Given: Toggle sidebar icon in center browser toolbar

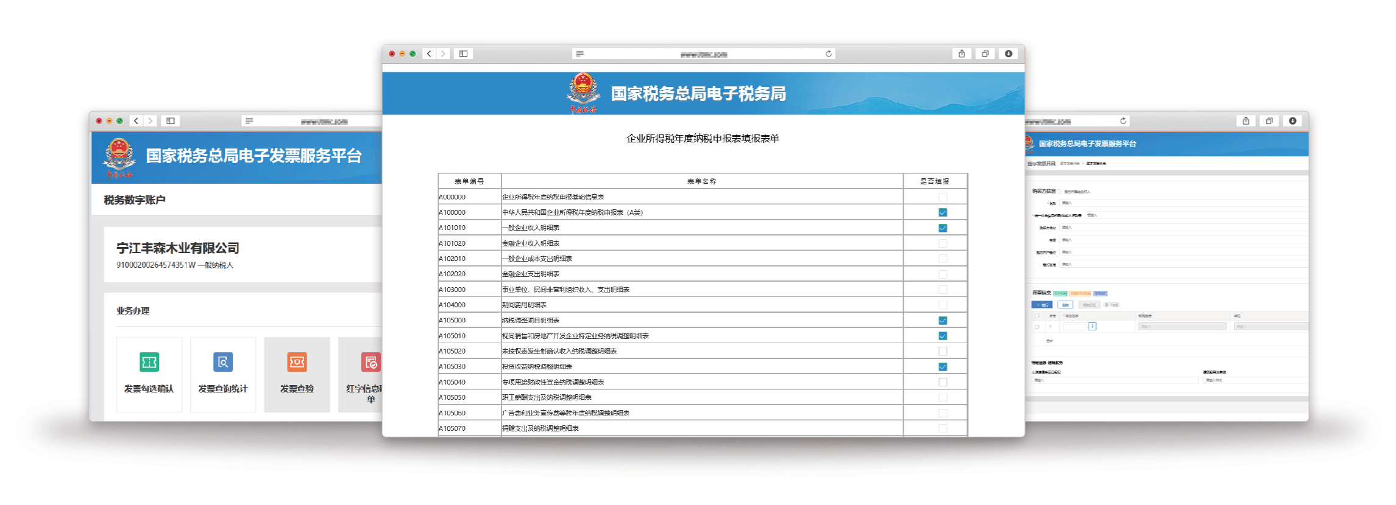Looking at the screenshot, I should (463, 54).
